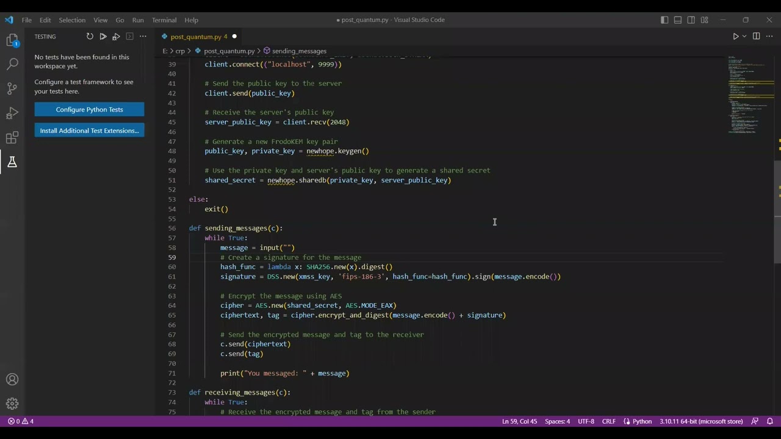Click the Refresh Tests icon
Screen dimensions: 781x439
click(x=90, y=37)
